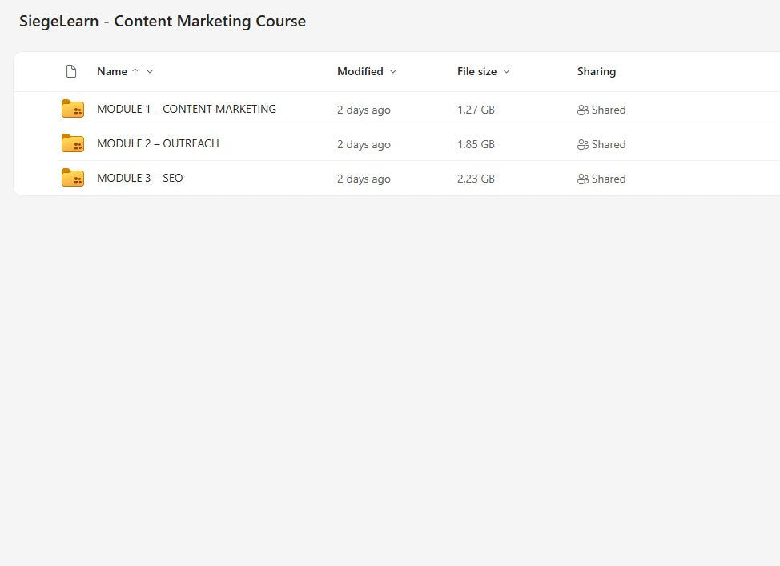Expand the File size column dropdown chevron

506,71
